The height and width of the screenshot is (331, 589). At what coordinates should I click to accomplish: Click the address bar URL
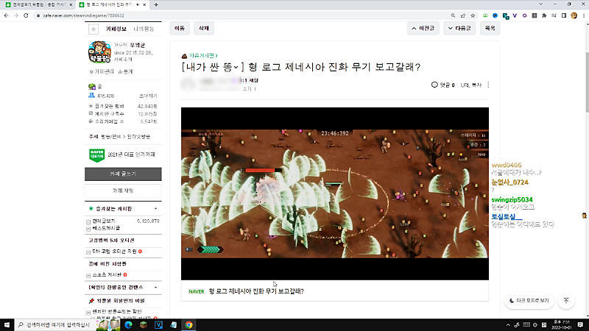[83, 15]
